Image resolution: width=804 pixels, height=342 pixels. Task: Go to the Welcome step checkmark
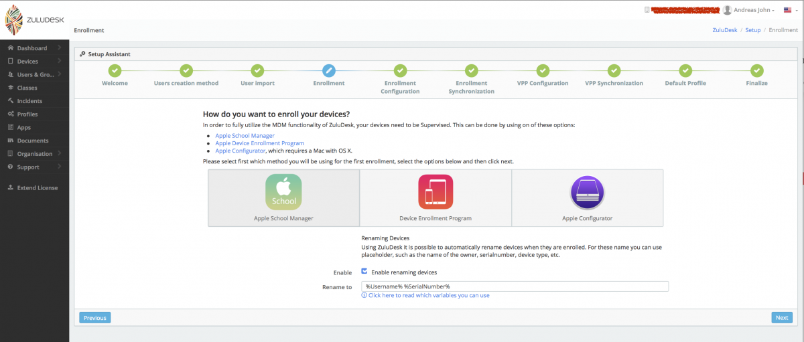tap(115, 70)
